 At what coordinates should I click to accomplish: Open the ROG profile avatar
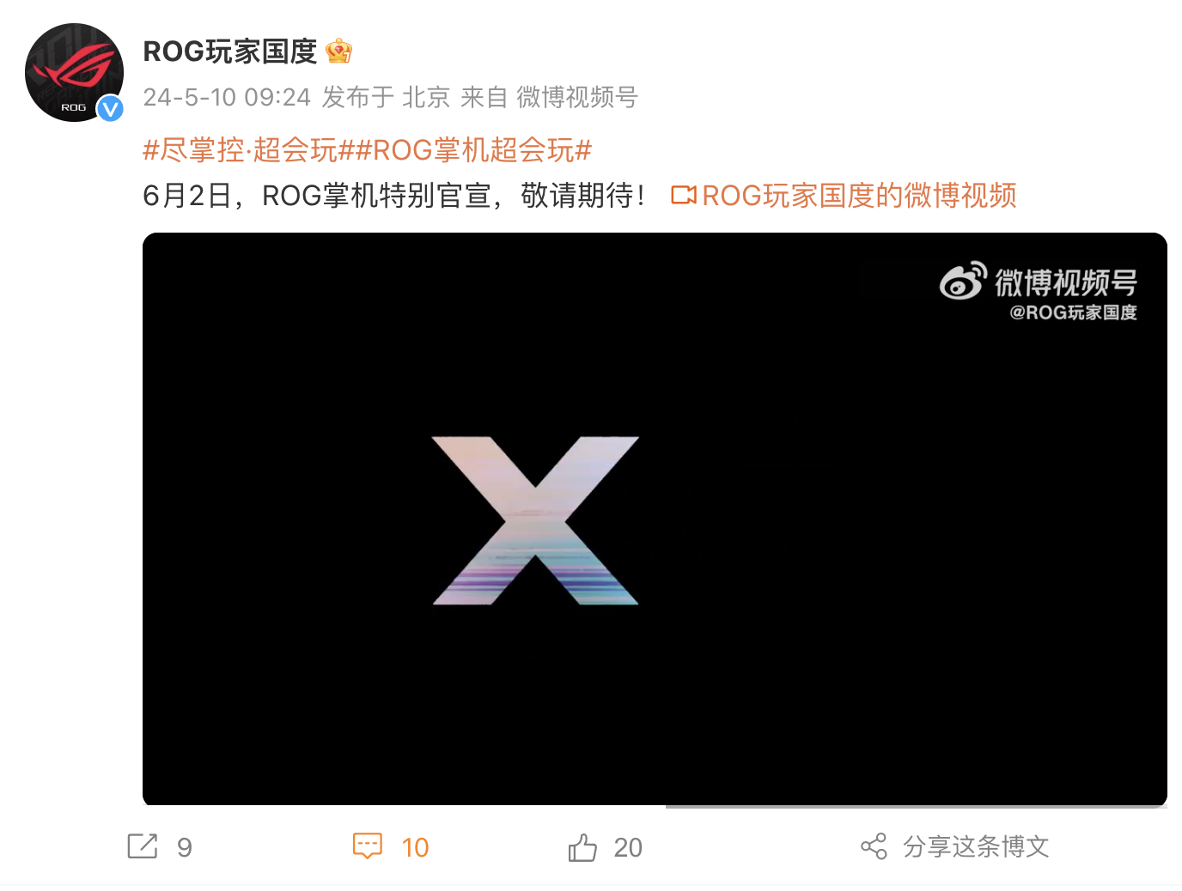(x=74, y=72)
